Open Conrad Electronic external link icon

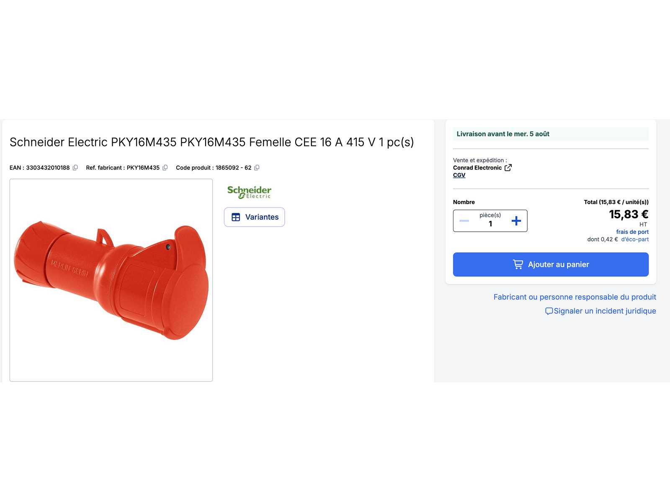(x=508, y=168)
